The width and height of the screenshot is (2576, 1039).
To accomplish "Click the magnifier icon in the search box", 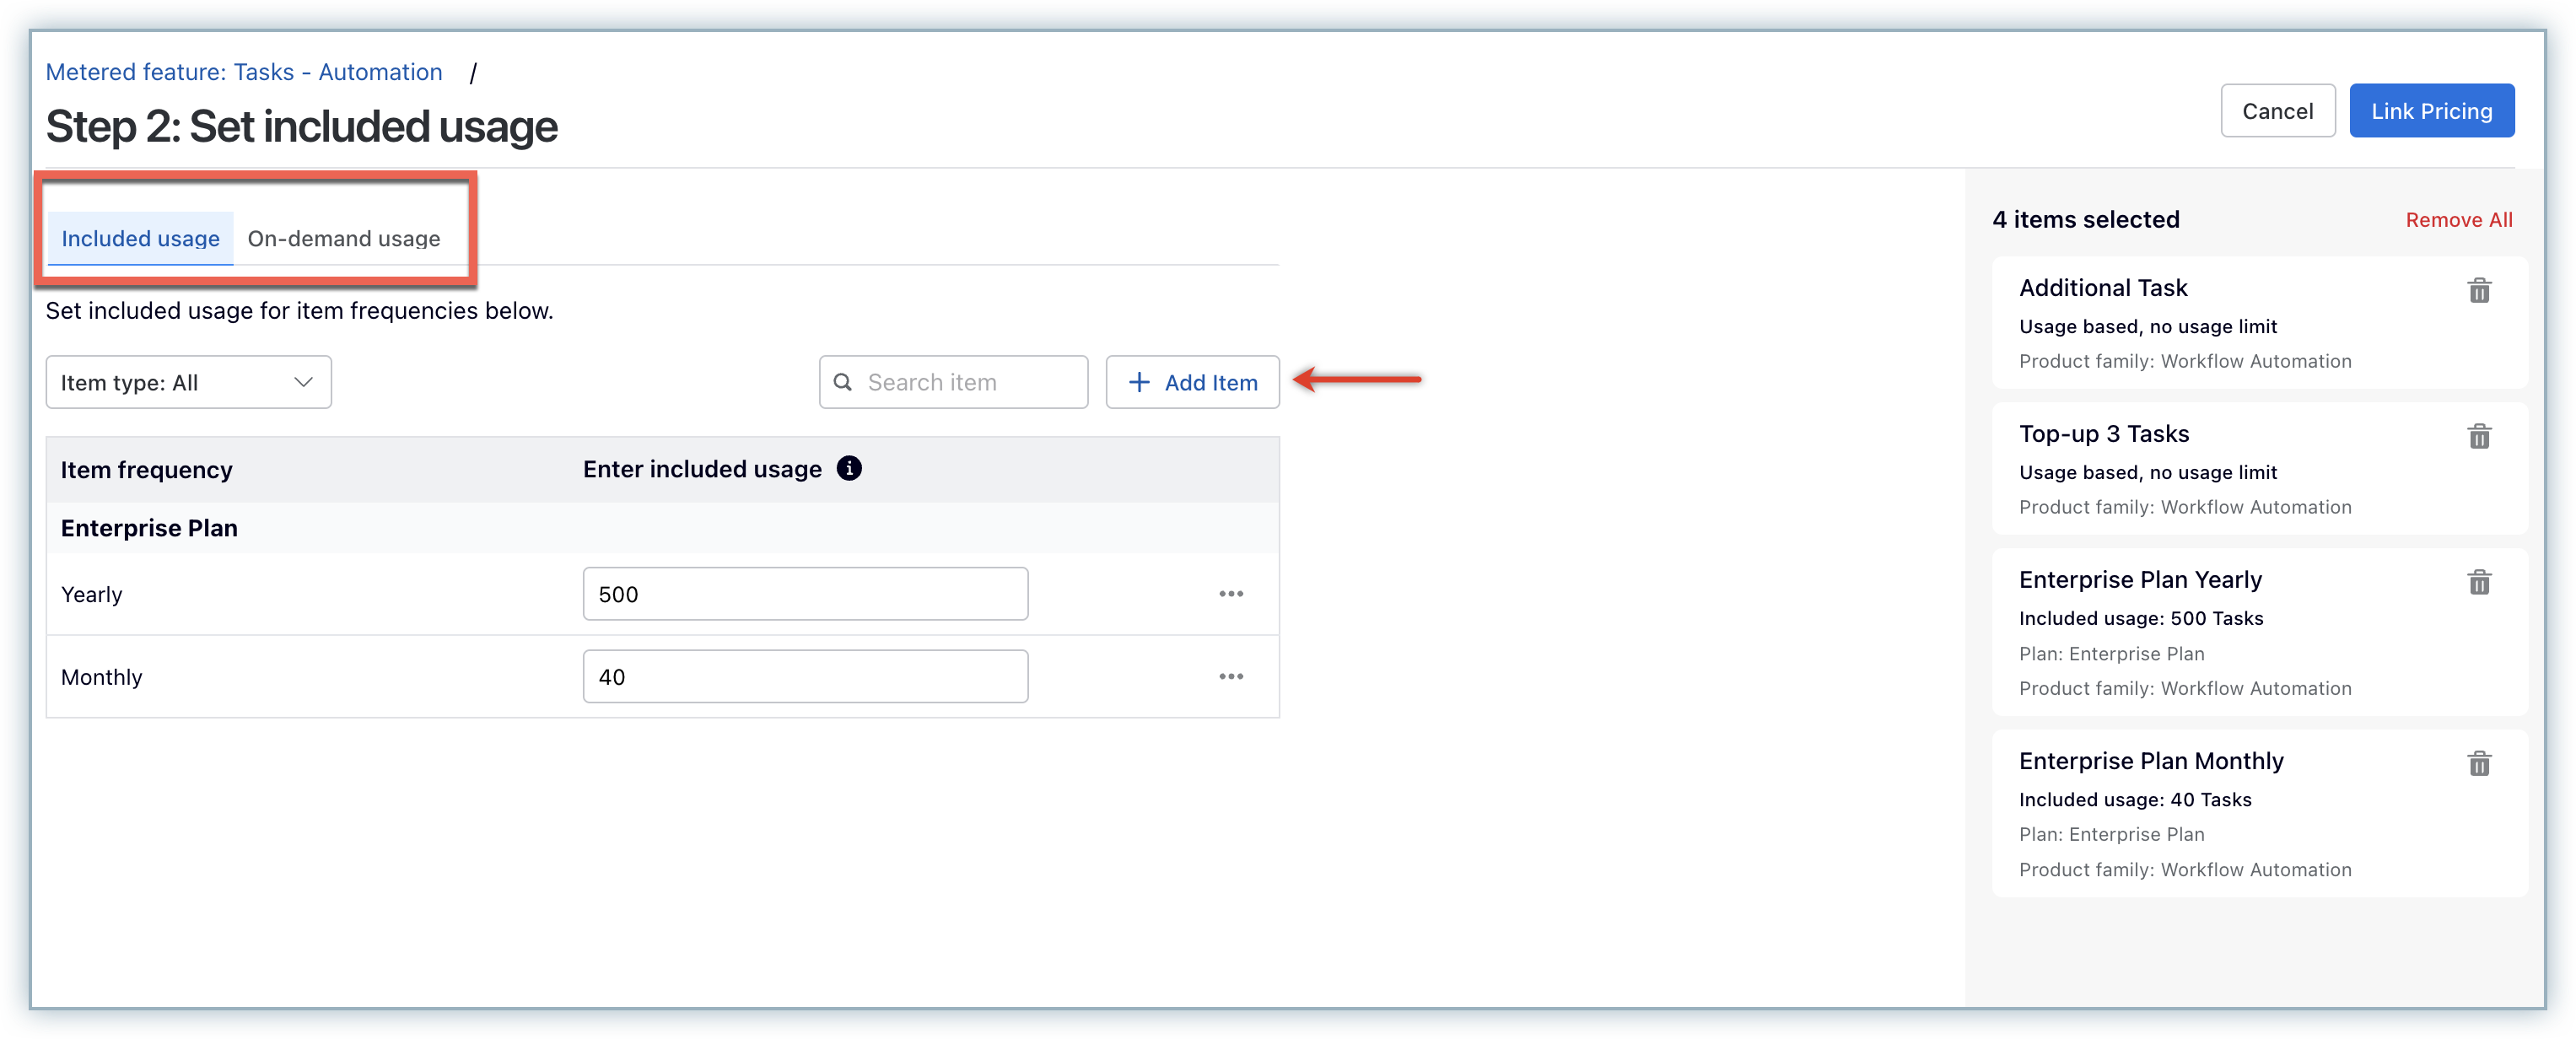I will coord(843,382).
